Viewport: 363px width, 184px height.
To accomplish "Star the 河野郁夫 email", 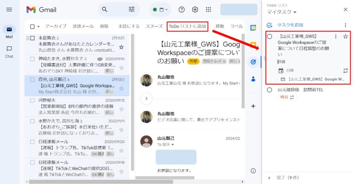I will coord(121,109).
